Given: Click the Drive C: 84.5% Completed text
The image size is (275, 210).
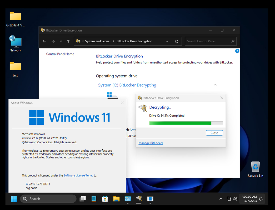Looking at the screenshot, I should tap(167, 115).
